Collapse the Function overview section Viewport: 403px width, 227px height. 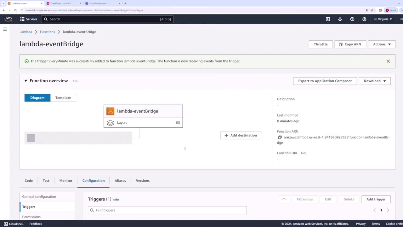click(26, 81)
